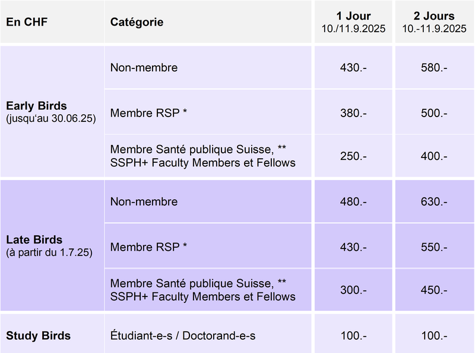475x353 pixels.
Task: Click the 'En CHF' header cell
Action: pyautogui.click(x=52, y=22)
